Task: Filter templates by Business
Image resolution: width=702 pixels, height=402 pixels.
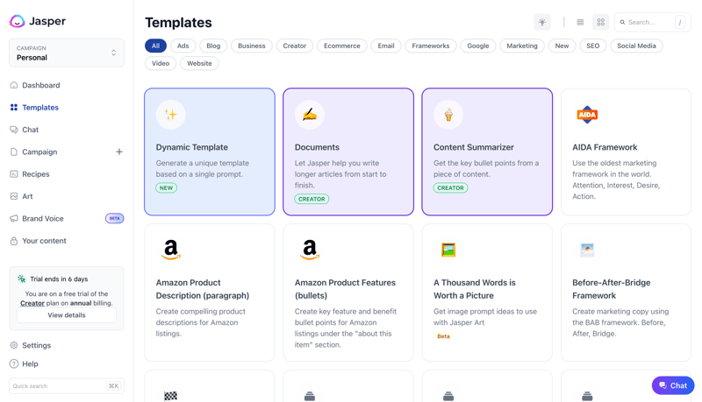Action: coord(252,46)
